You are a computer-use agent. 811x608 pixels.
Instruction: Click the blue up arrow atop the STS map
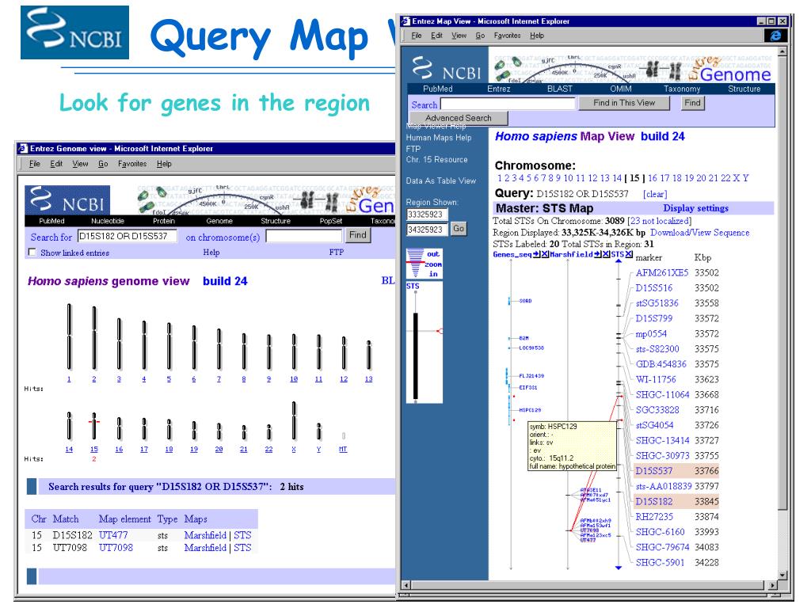point(618,261)
